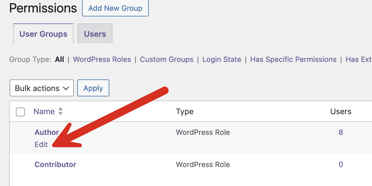Open the Users tab

(95, 34)
